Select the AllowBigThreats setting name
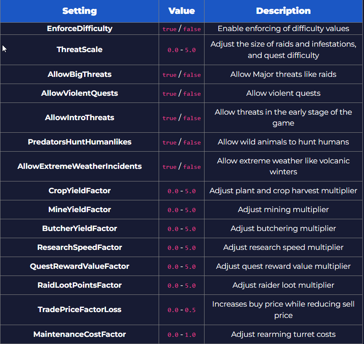 [80, 74]
